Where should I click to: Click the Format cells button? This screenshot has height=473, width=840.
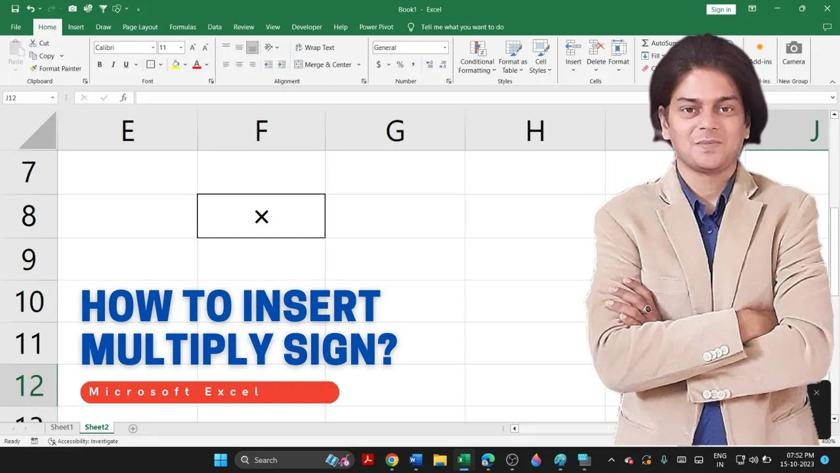(619, 56)
